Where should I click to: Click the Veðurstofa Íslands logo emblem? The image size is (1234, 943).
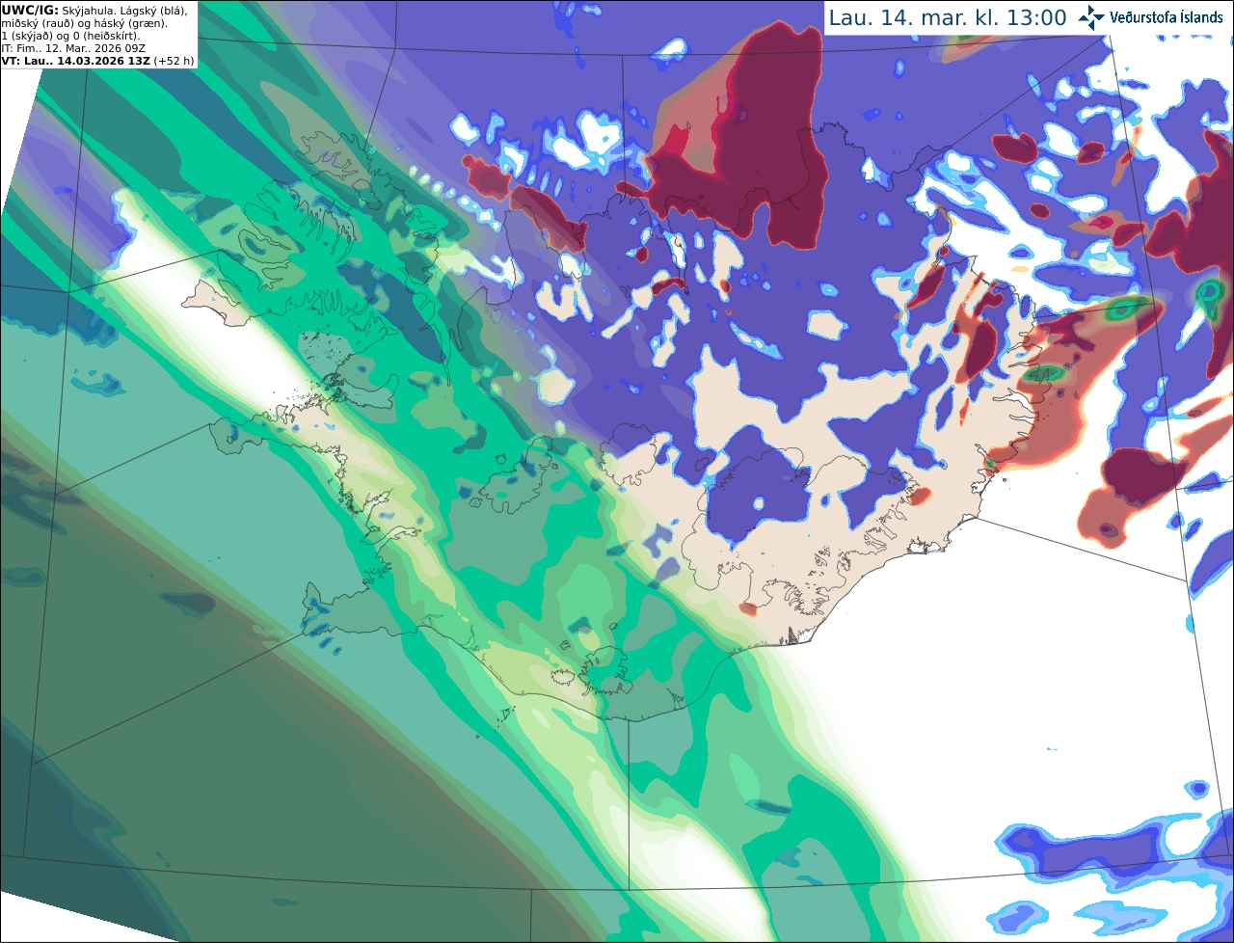[1091, 17]
